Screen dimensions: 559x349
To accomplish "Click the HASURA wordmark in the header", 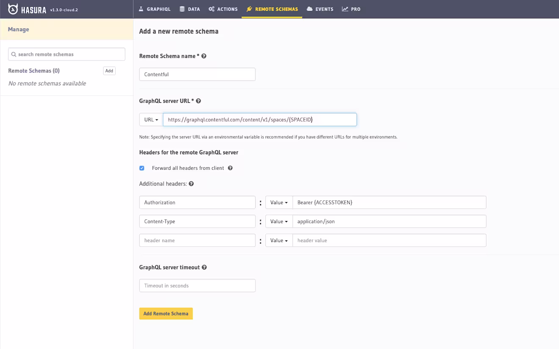I will (33, 9).
